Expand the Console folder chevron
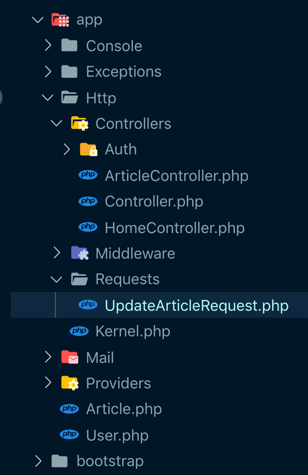308x475 pixels. coord(48,46)
